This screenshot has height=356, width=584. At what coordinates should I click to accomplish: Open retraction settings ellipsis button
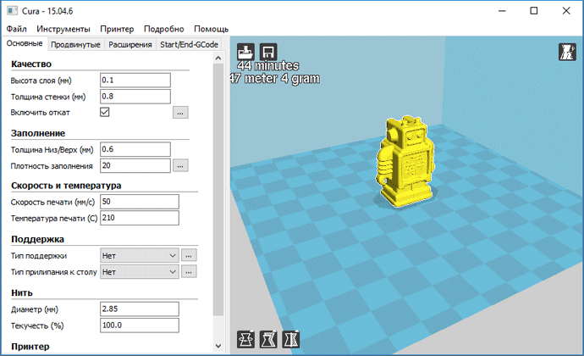[x=180, y=113]
